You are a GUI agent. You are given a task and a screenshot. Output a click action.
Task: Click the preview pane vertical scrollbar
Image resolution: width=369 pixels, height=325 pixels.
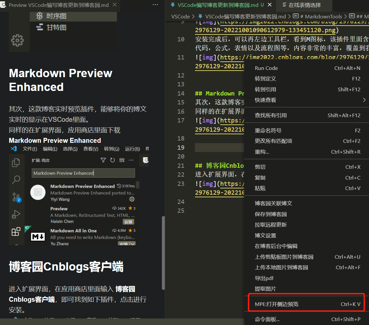click(163, 253)
